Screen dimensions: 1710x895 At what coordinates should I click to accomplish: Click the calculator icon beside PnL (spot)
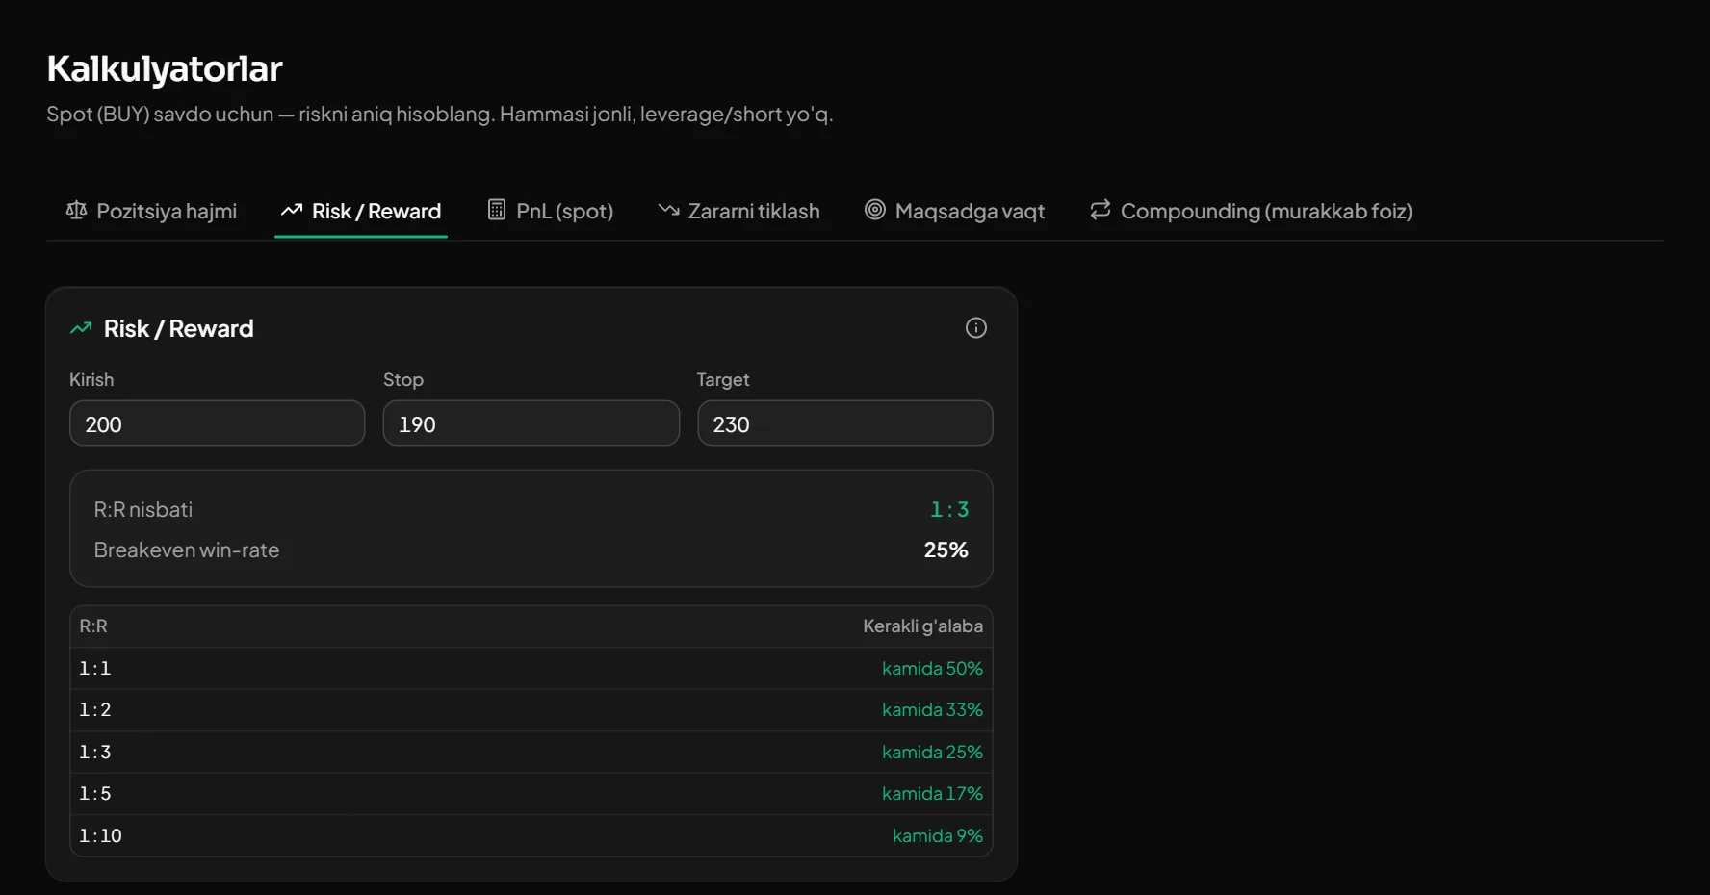(496, 210)
